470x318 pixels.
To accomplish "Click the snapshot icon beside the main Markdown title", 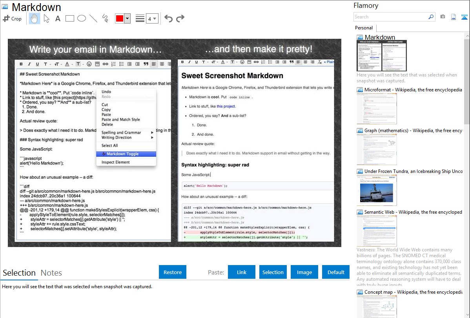I will pyautogui.click(x=5, y=7).
